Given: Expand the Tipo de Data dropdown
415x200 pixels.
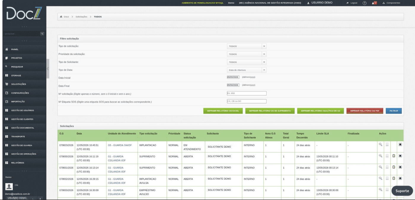Looking at the screenshot, I should click(247, 70).
